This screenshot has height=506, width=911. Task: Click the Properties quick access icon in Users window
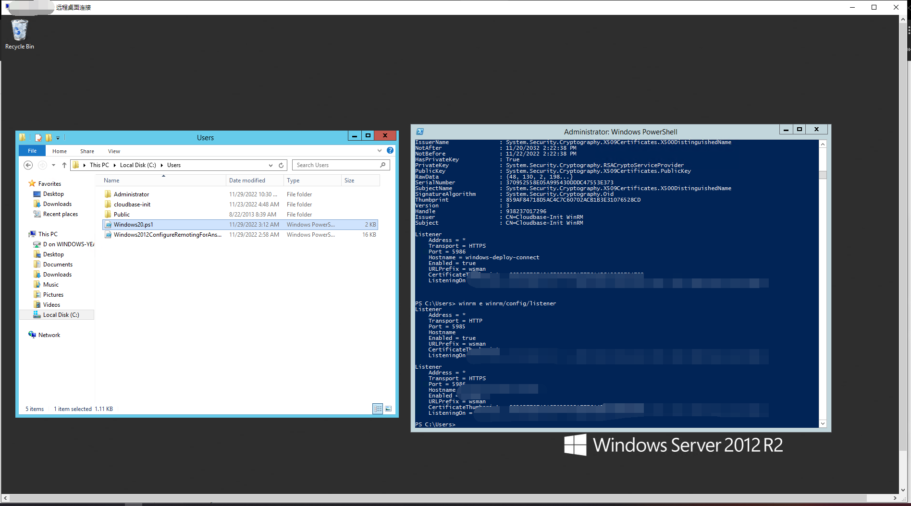coord(38,138)
